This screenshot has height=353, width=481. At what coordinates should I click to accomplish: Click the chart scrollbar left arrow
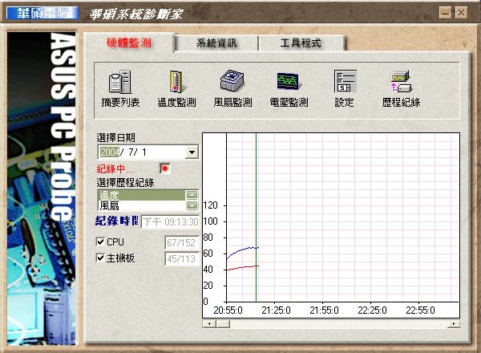209,324
